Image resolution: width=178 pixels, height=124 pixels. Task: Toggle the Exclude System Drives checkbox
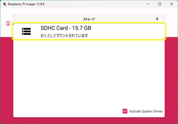point(125,111)
